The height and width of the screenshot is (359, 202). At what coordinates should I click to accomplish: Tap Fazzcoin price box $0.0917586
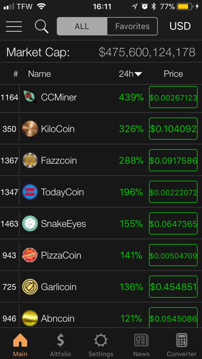click(x=173, y=160)
